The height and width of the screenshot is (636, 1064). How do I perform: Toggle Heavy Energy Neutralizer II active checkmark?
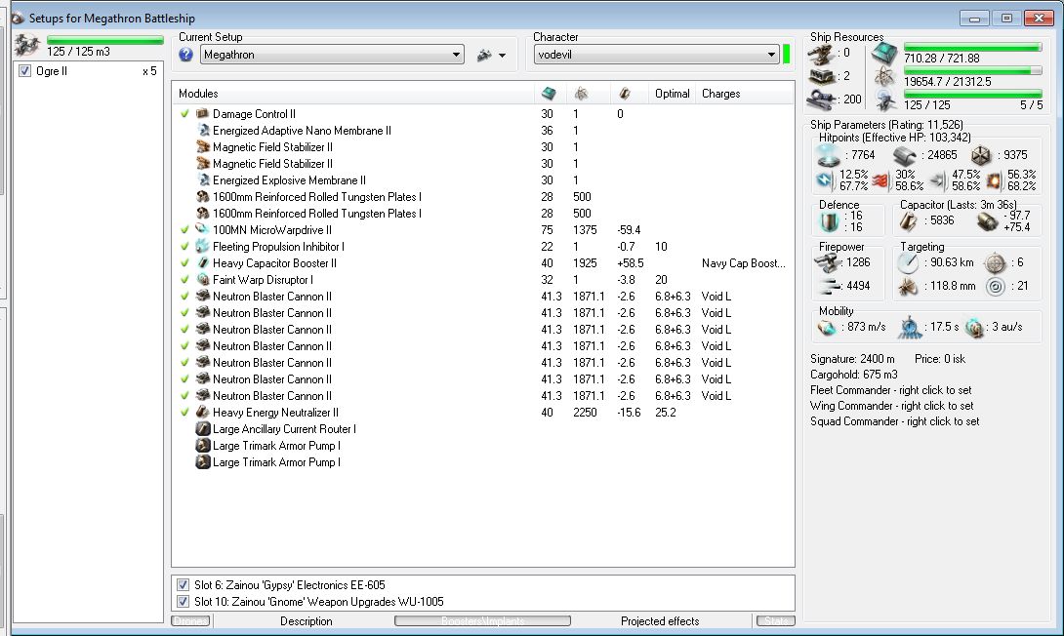pyautogui.click(x=184, y=413)
